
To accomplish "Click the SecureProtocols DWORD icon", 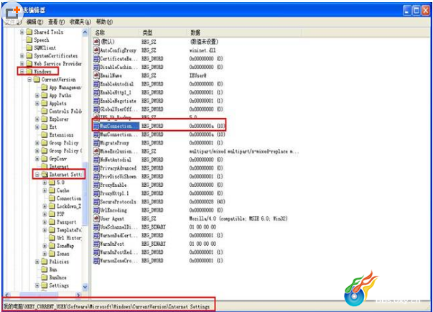I will click(96, 202).
